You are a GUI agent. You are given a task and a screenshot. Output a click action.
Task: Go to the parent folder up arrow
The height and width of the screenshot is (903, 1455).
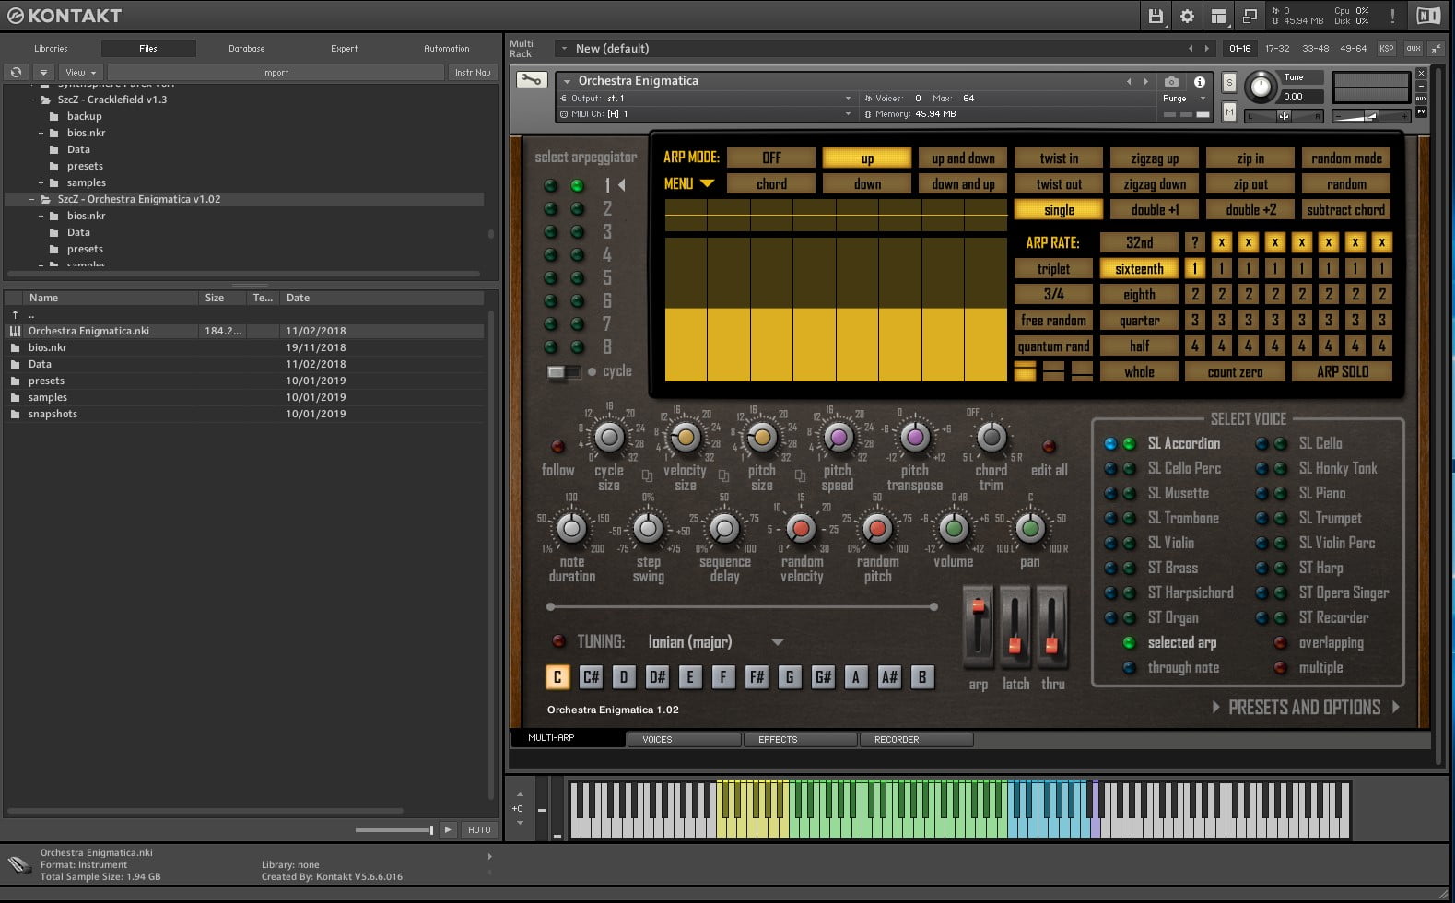point(15,314)
